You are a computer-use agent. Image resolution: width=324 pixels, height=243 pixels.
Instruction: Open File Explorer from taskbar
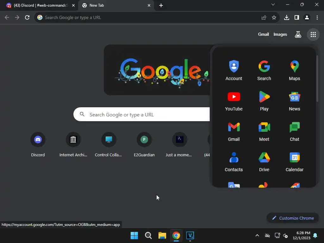point(162,235)
